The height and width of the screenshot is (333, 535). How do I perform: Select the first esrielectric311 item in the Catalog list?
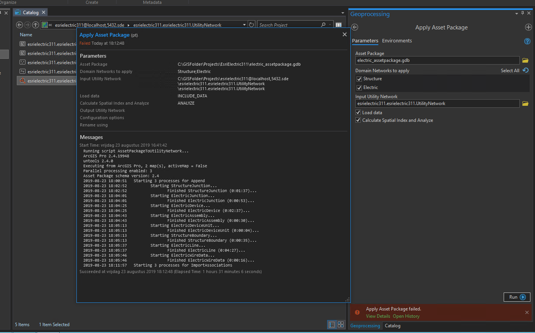click(48, 44)
